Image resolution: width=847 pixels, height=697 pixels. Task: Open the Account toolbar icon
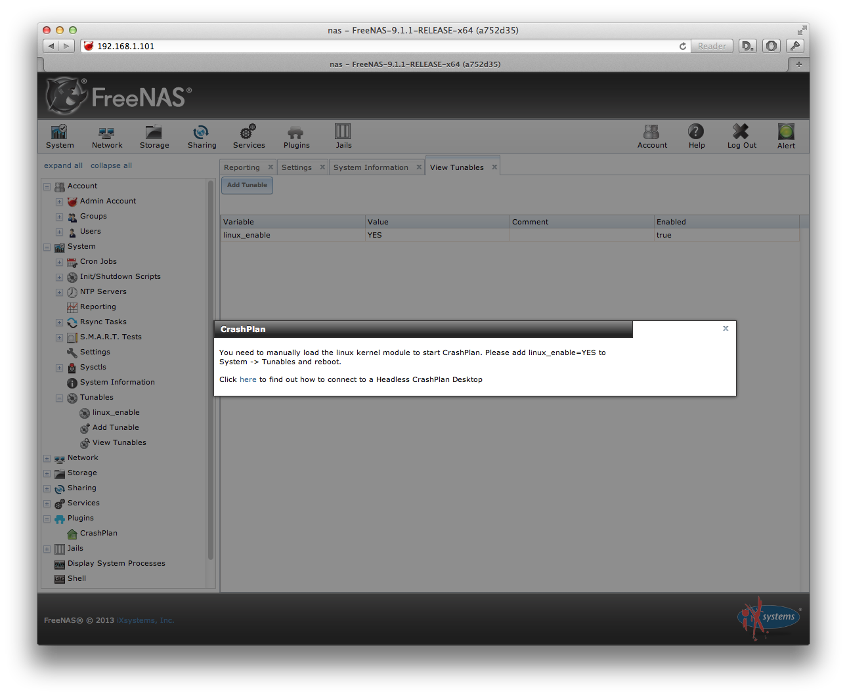click(652, 137)
